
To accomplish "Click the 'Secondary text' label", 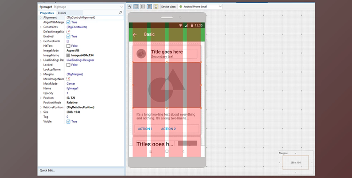I will click(x=162, y=57).
